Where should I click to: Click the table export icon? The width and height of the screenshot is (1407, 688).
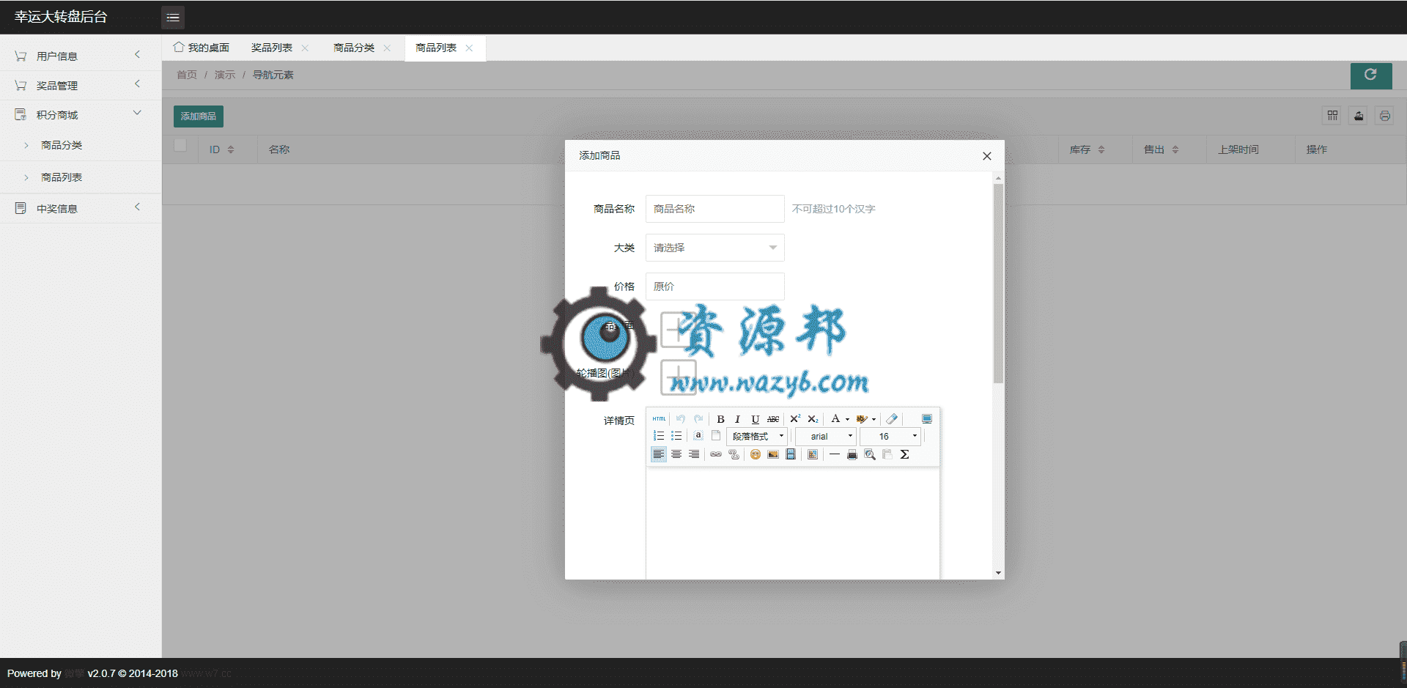tap(1359, 116)
